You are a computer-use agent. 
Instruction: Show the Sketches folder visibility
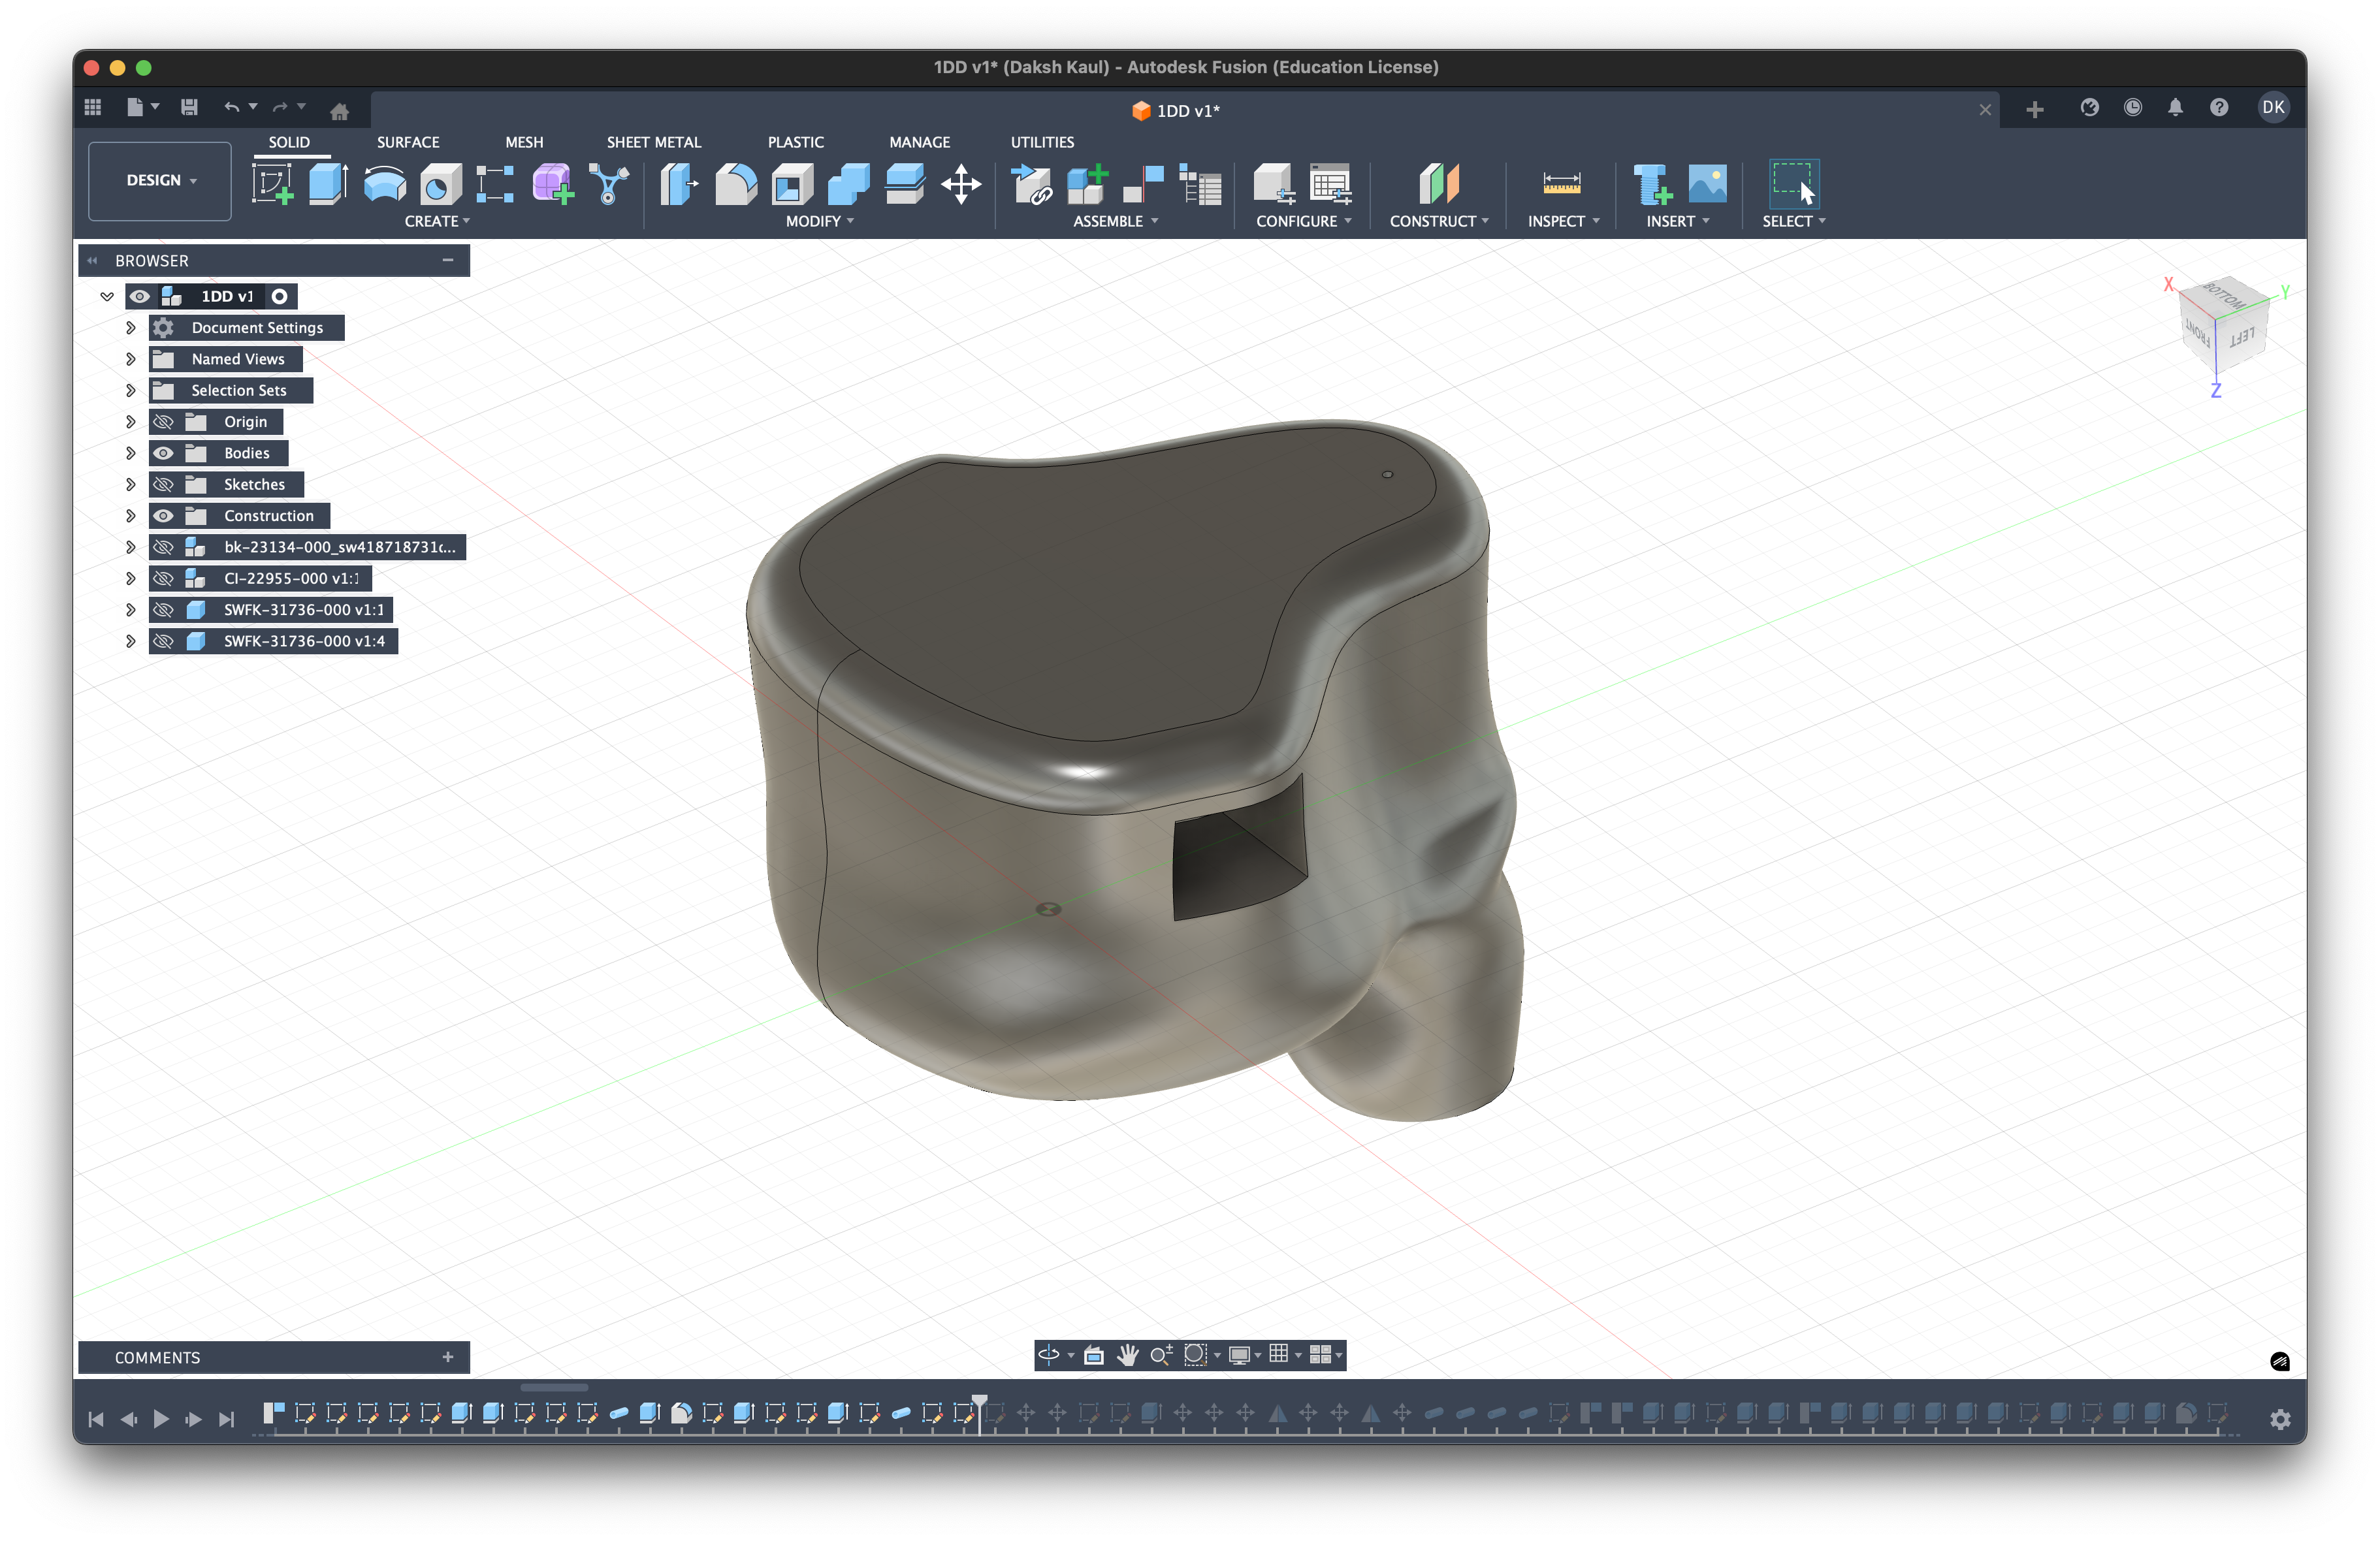pos(164,484)
